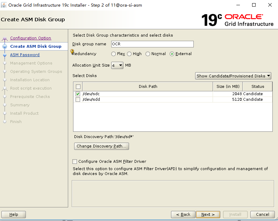
Task: Toggle the select-all disks header checkbox
Action: pyautogui.click(x=78, y=86)
